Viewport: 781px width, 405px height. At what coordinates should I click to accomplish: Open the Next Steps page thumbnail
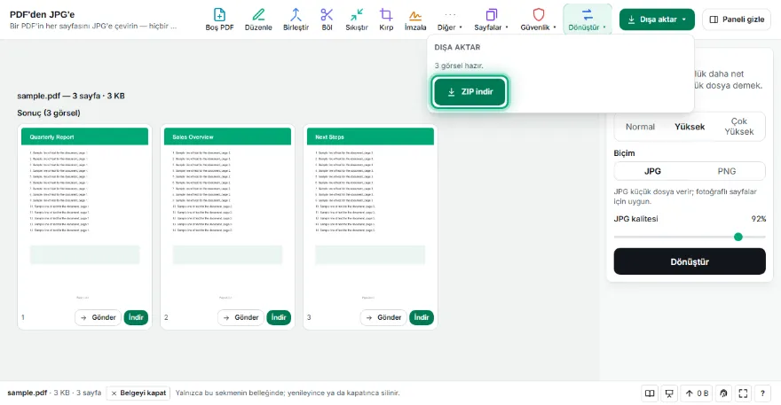[370, 216]
